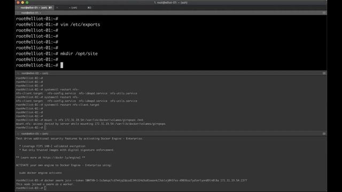Click the 'mount.nfs: access denied' error line

90,124
